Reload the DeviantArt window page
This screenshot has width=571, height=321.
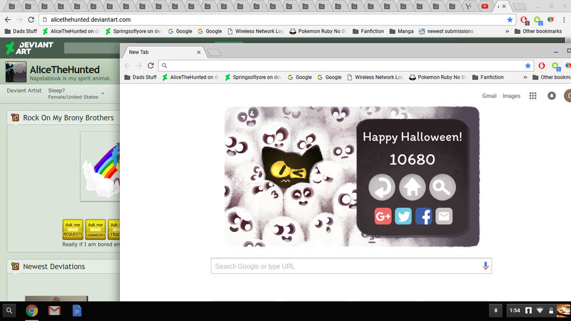pyautogui.click(x=31, y=20)
